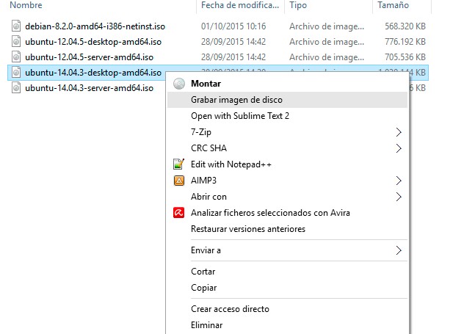Click the debian netinst ISO file icon
Image resolution: width=475 pixels, height=334 pixels.
[17, 26]
